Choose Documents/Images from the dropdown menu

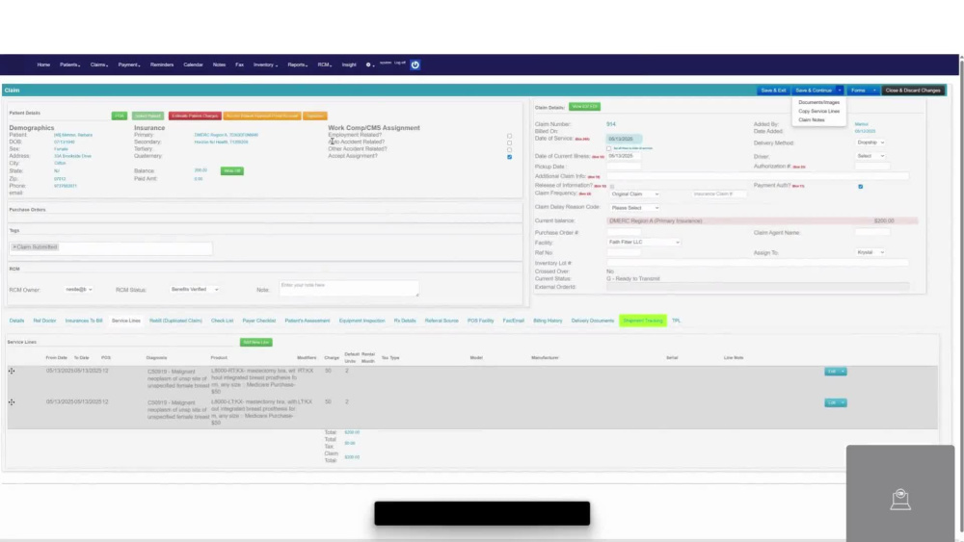point(818,102)
